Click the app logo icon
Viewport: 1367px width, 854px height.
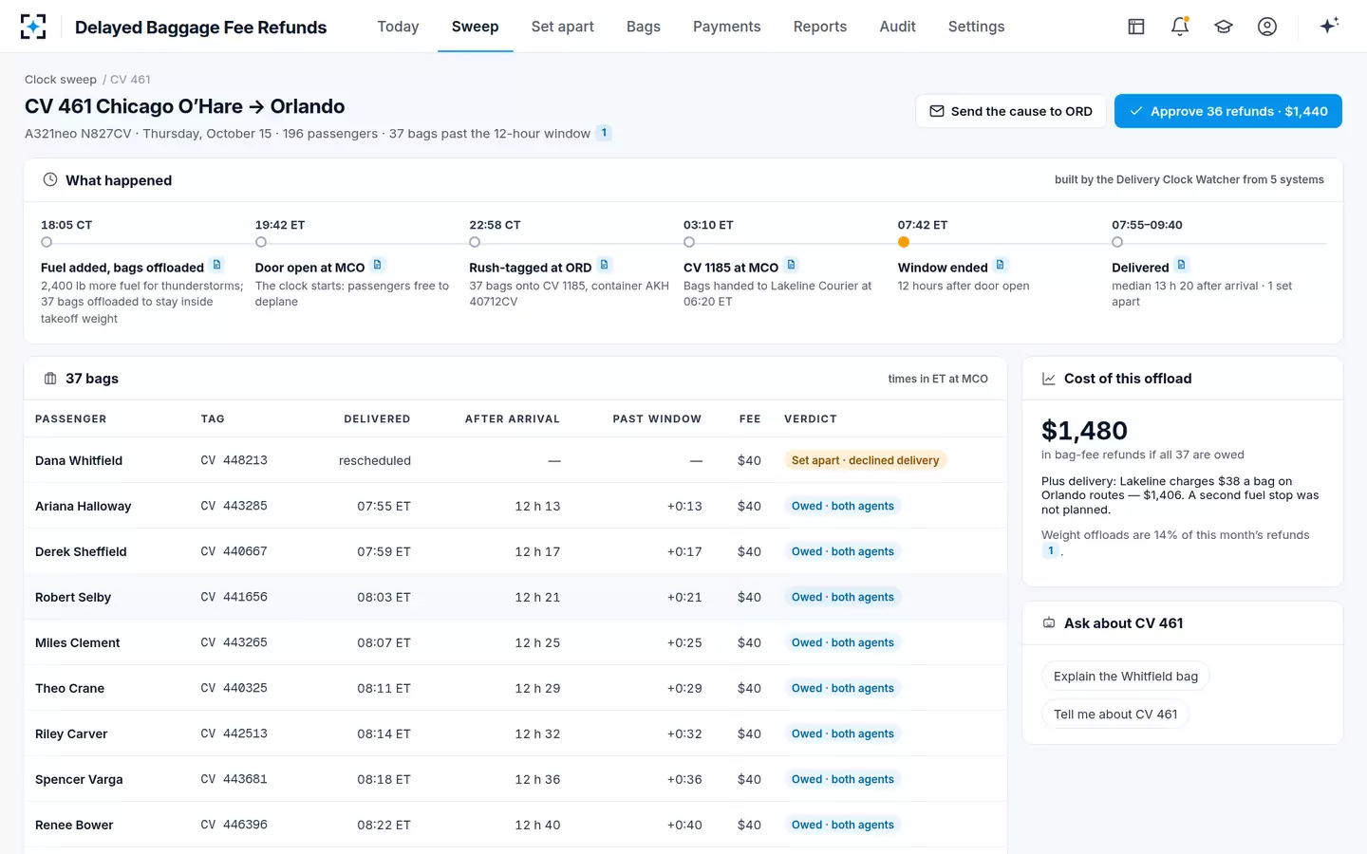pos(33,27)
